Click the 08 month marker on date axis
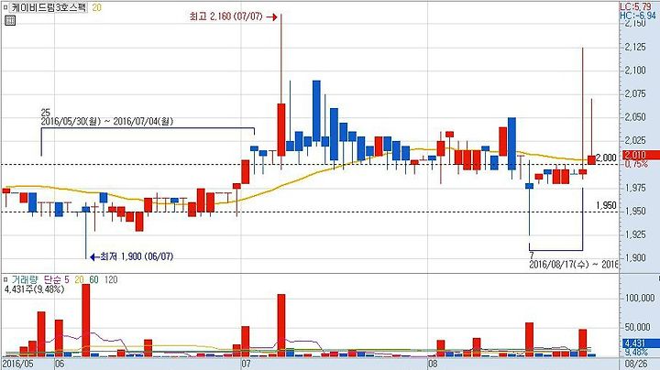This screenshot has width=660, height=370. coord(433,364)
